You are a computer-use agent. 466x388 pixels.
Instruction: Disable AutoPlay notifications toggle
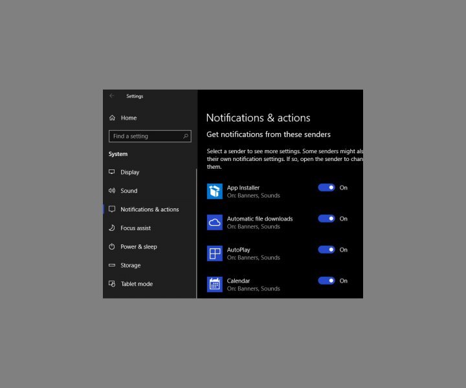click(327, 250)
